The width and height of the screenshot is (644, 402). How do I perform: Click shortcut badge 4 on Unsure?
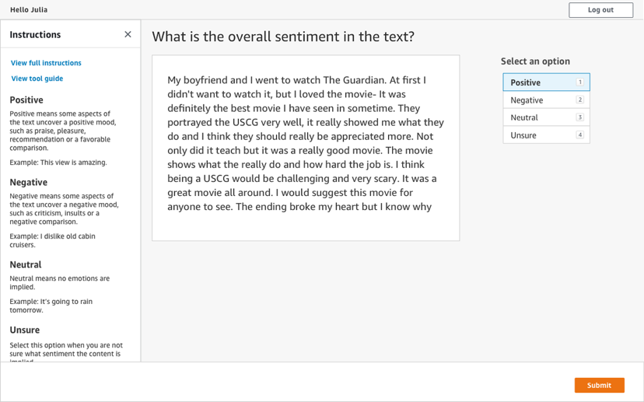pyautogui.click(x=579, y=135)
